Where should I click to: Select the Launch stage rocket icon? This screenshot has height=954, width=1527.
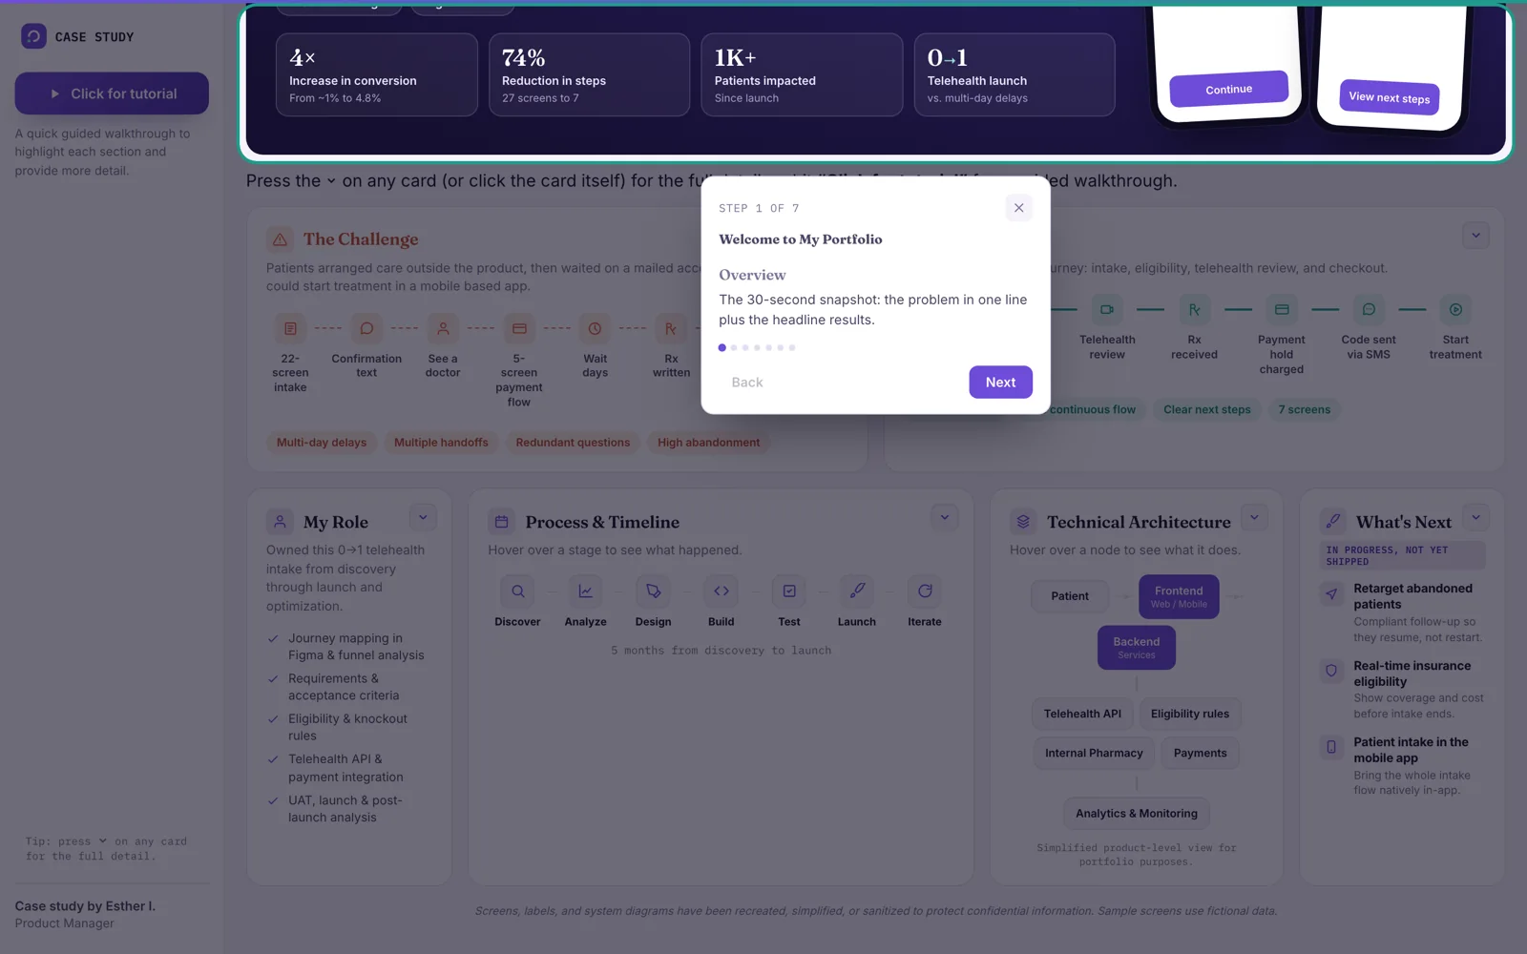click(x=857, y=591)
